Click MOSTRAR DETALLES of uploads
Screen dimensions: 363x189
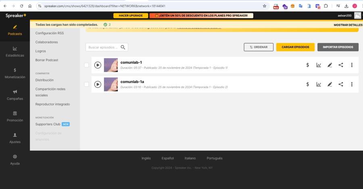348,25
